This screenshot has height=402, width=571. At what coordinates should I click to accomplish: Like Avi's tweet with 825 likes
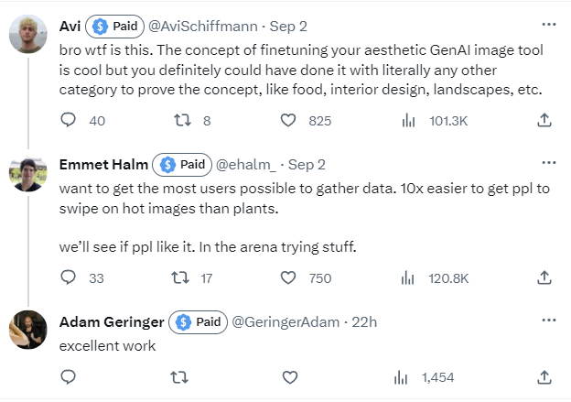[x=288, y=120]
